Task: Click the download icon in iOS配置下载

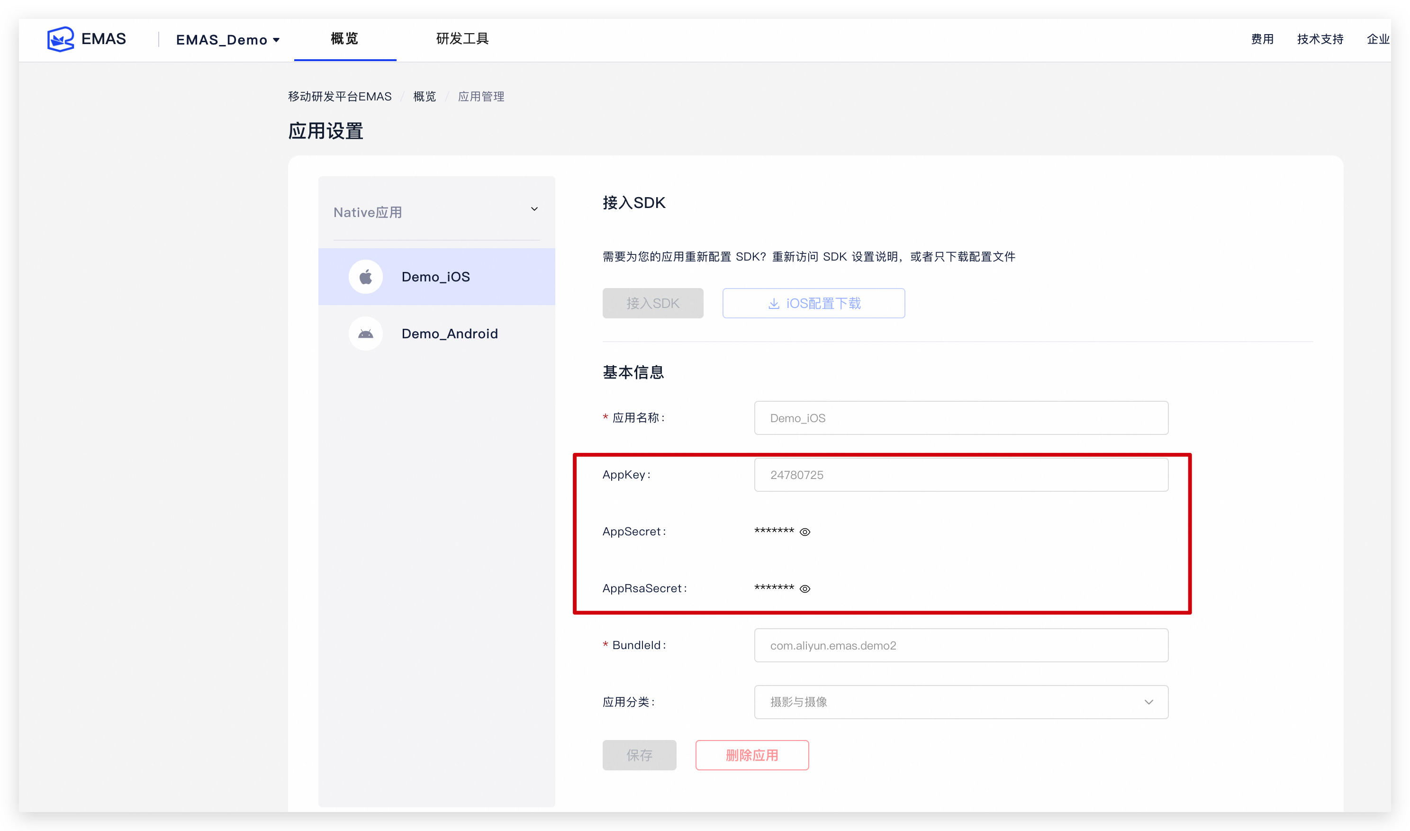Action: pyautogui.click(x=773, y=304)
